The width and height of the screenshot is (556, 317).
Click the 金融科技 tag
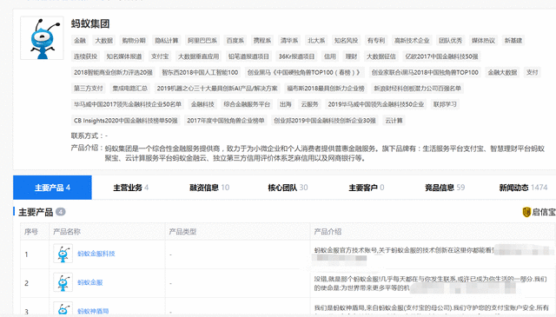click(202, 104)
